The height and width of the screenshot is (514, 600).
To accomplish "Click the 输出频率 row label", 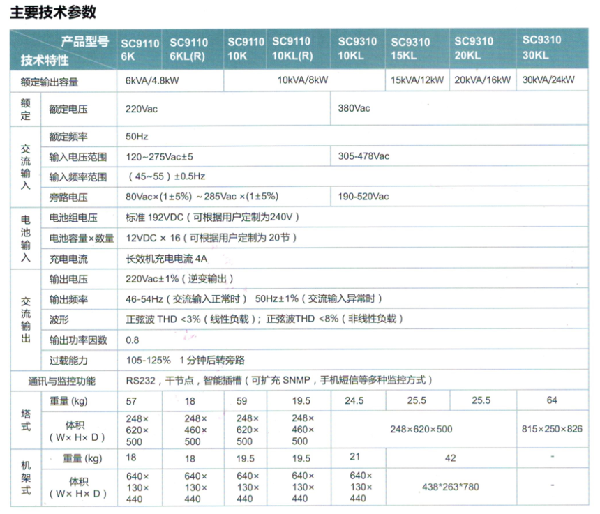I will tap(68, 299).
